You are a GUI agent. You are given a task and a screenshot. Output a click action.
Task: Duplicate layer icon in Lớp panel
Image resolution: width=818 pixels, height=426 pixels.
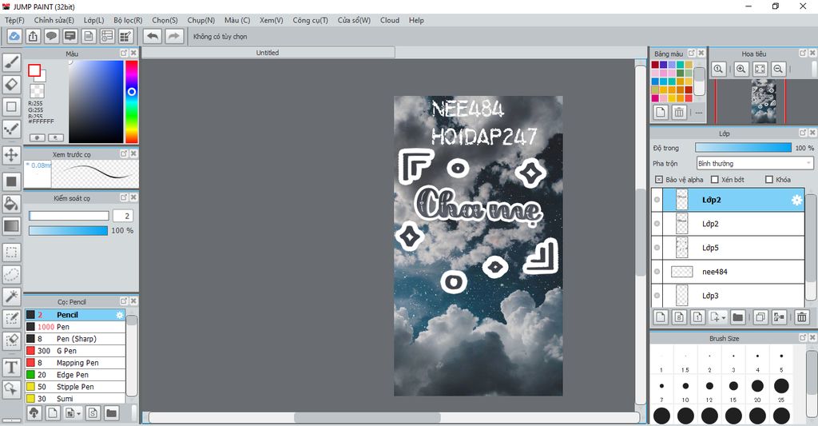tap(760, 317)
